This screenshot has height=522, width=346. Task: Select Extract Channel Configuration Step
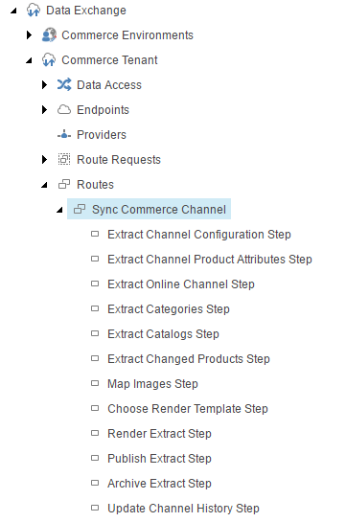coord(199,235)
